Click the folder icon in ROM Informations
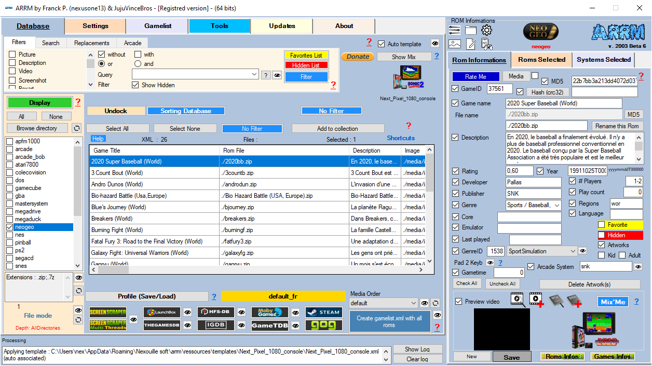This screenshot has width=652, height=366. 470,30
